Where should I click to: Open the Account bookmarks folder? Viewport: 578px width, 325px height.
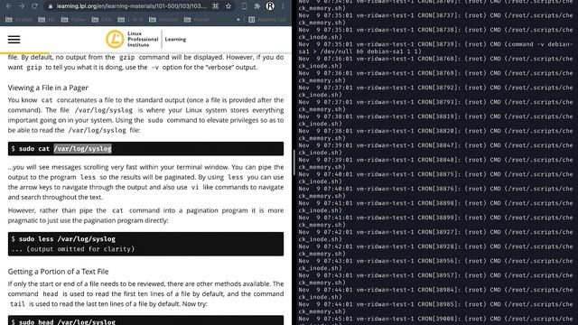[x=163, y=20]
